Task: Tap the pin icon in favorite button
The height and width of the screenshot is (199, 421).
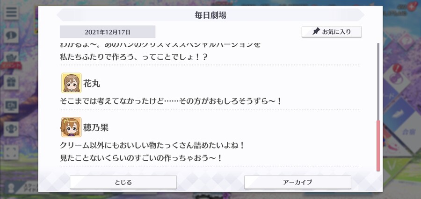Action: [x=316, y=32]
